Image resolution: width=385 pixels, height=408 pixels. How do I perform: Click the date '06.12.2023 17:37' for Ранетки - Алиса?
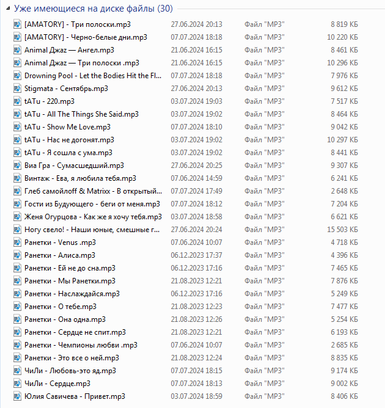pos(197,255)
